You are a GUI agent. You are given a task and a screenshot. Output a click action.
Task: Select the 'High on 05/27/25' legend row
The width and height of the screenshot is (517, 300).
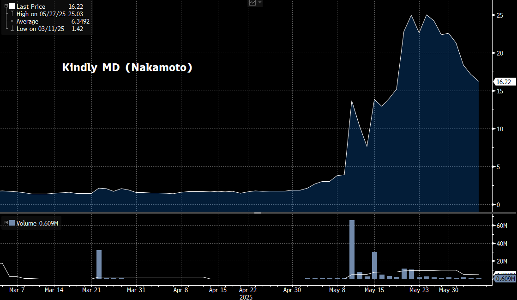coord(49,14)
